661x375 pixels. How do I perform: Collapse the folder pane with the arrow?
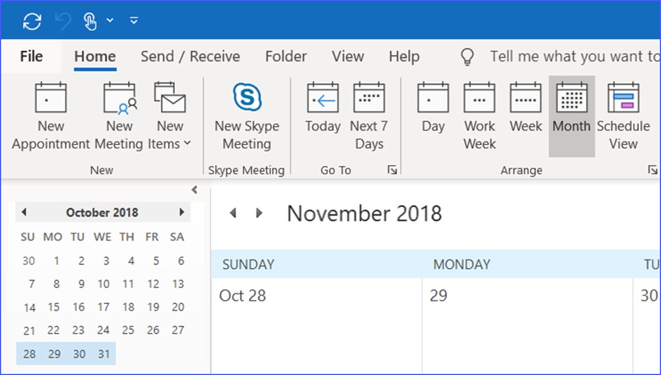click(194, 190)
